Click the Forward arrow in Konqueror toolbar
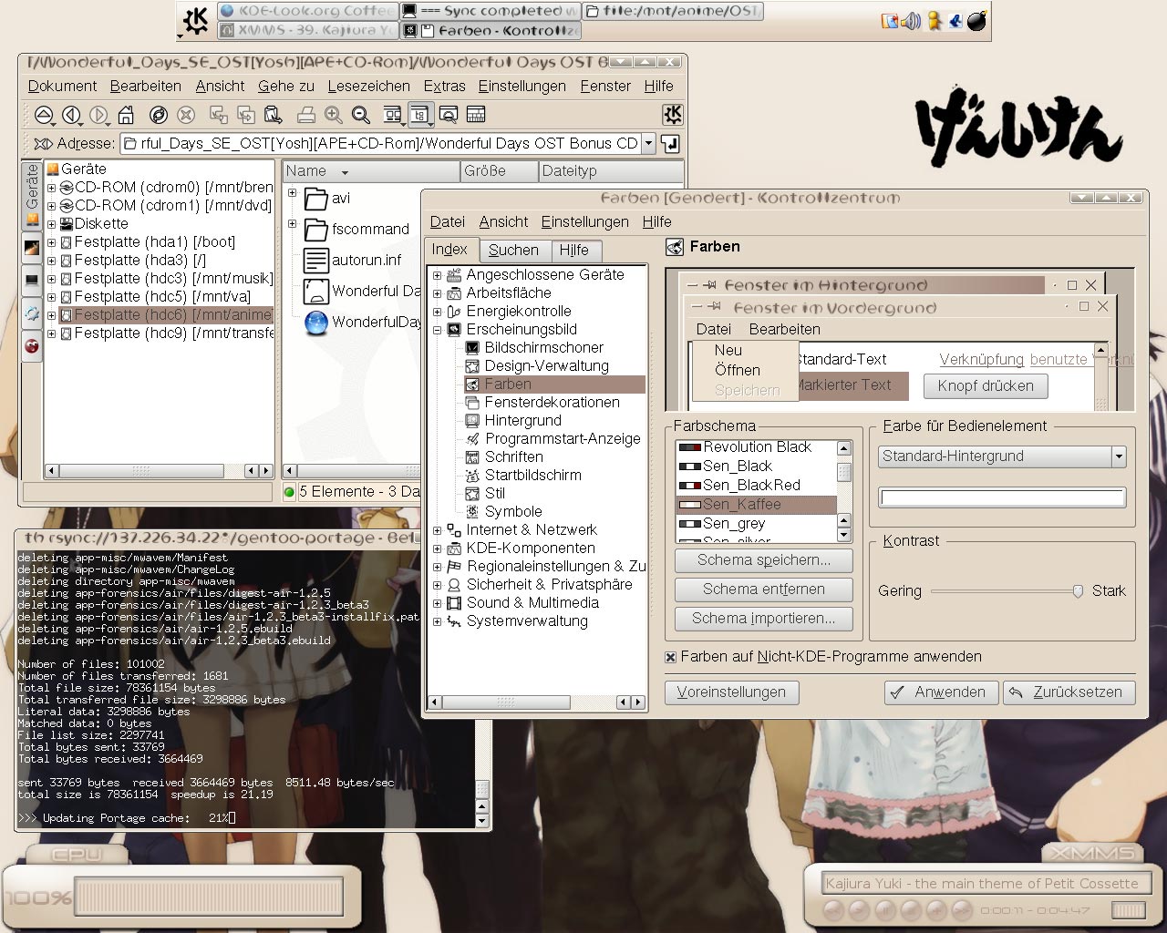The image size is (1167, 933). coord(98,115)
